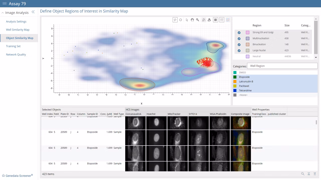Open the Well Similarity Map page

(x=18, y=30)
